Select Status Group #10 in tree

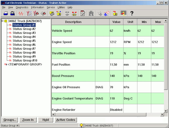click(x=25, y=60)
